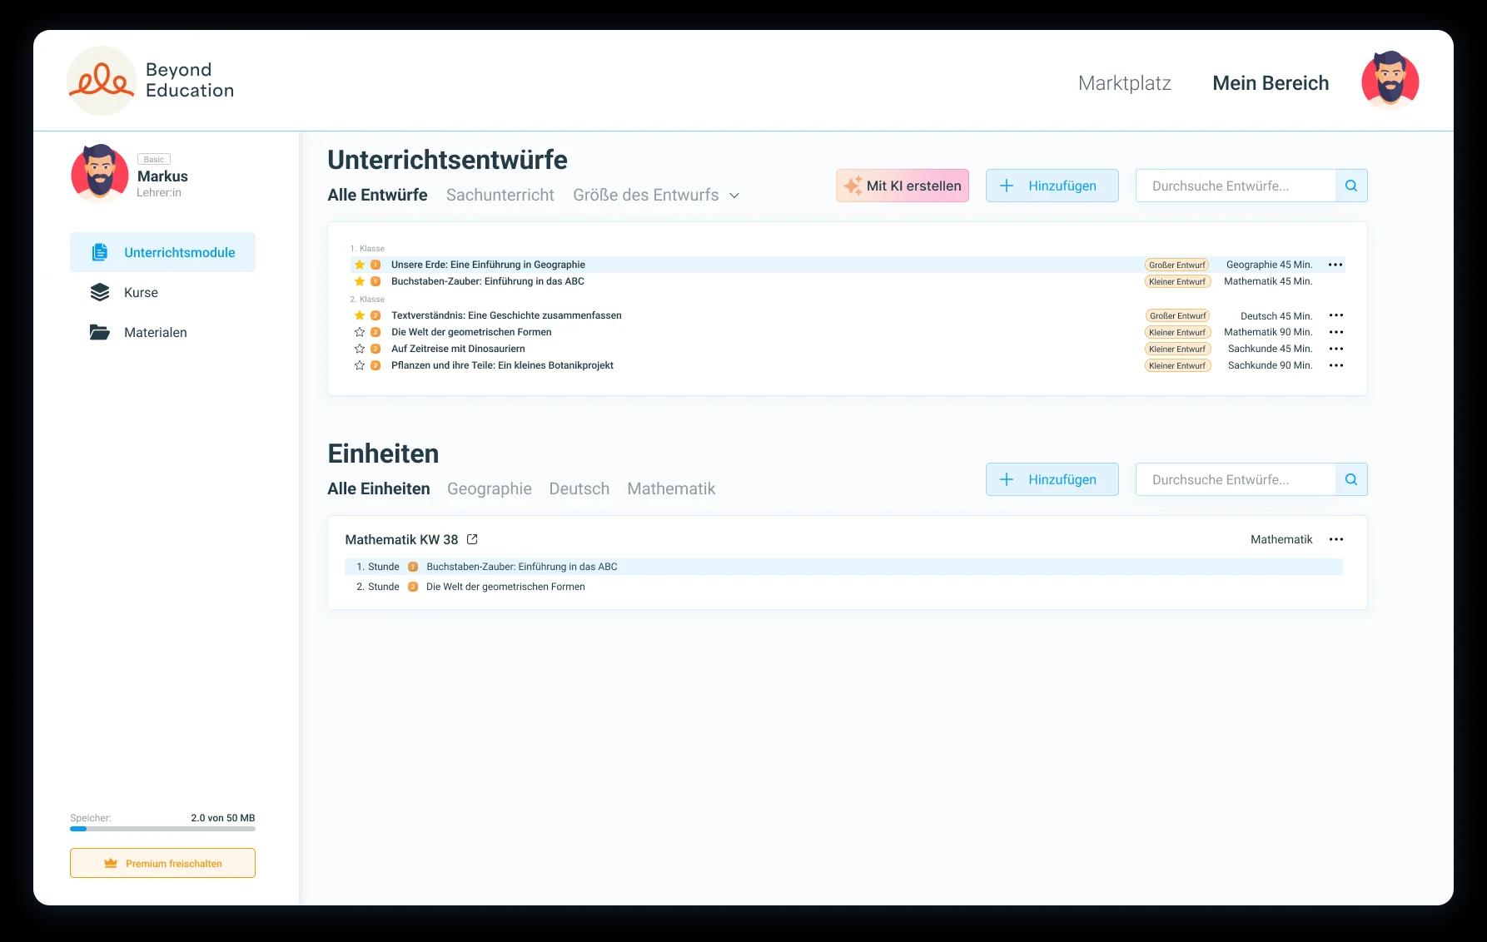The height and width of the screenshot is (942, 1487).
Task: Unstar Buchstaben-Zauber in the drafts list
Action: pos(360,281)
